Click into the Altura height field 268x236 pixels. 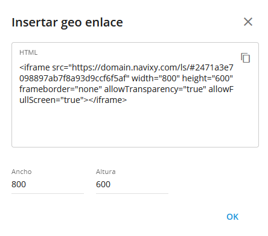pos(132,184)
